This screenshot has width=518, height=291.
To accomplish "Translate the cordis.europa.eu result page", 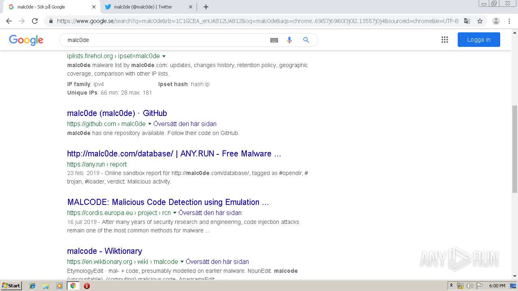I will 210,213.
